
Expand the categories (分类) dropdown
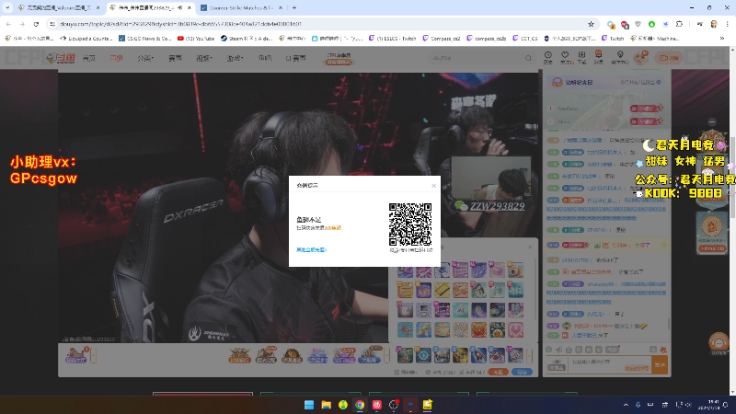(x=145, y=58)
